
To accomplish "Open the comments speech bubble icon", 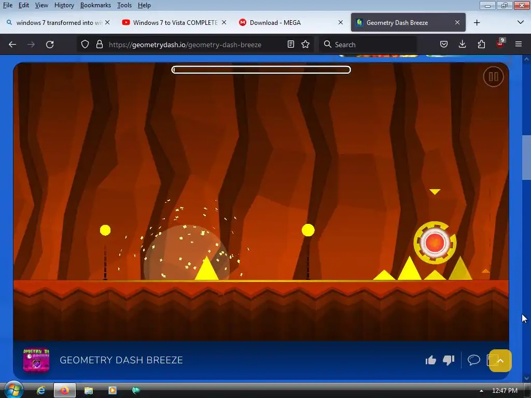I will pyautogui.click(x=474, y=360).
